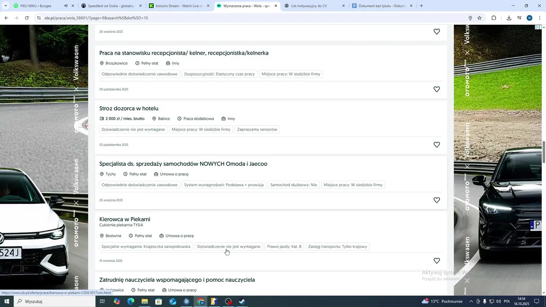Open Microsoft Store from the taskbar
The width and height of the screenshot is (546, 307).
pos(158,301)
